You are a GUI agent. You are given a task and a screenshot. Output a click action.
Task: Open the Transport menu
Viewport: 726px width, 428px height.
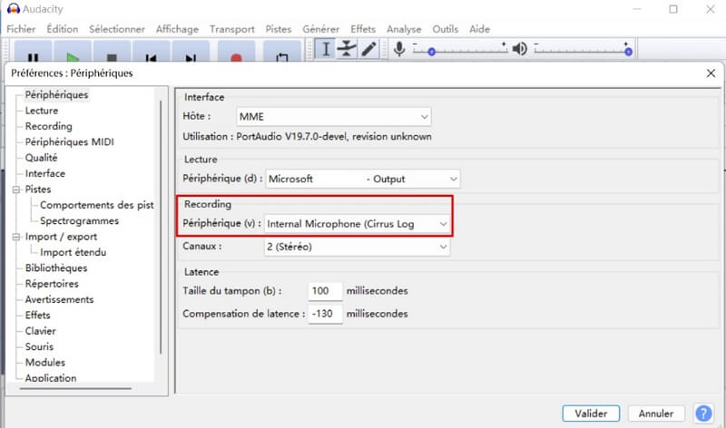pos(232,29)
